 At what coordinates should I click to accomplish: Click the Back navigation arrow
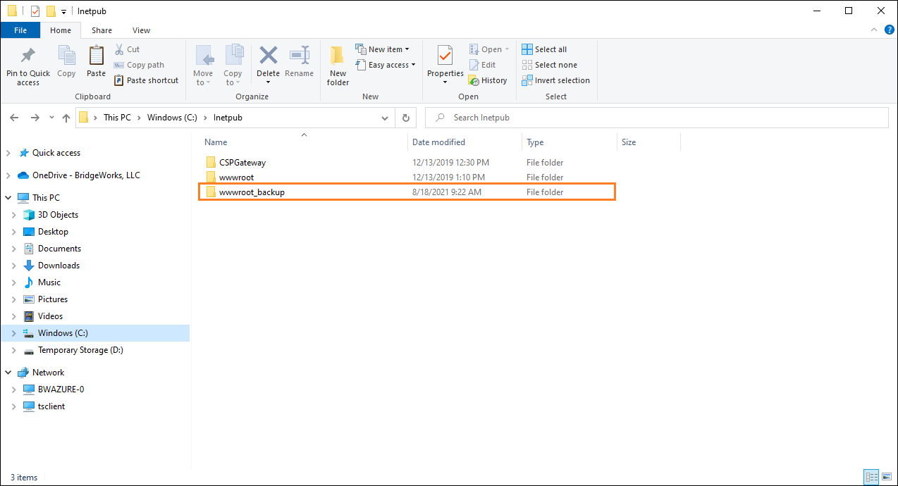(x=14, y=118)
